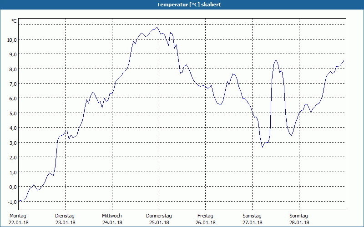Viewport: 364px width, 227px height.
Task: Click the curve's lowest dip on Samstag morning
Action: tap(263, 147)
